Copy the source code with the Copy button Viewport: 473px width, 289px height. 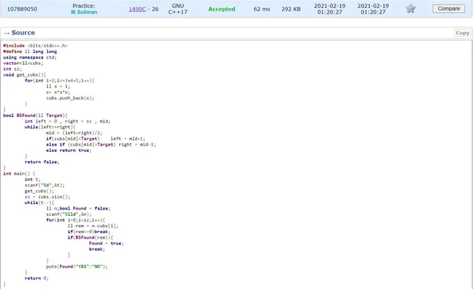(x=462, y=33)
